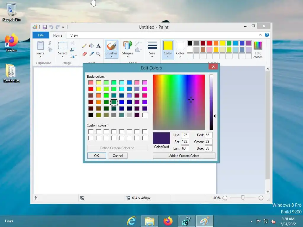The width and height of the screenshot is (303, 227).
Task: Collapse the ribbon with the chevron
Action: 260,35
